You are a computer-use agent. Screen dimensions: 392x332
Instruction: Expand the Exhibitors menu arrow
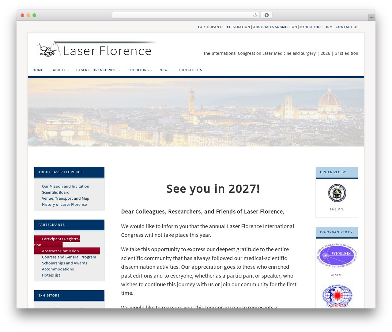151,70
